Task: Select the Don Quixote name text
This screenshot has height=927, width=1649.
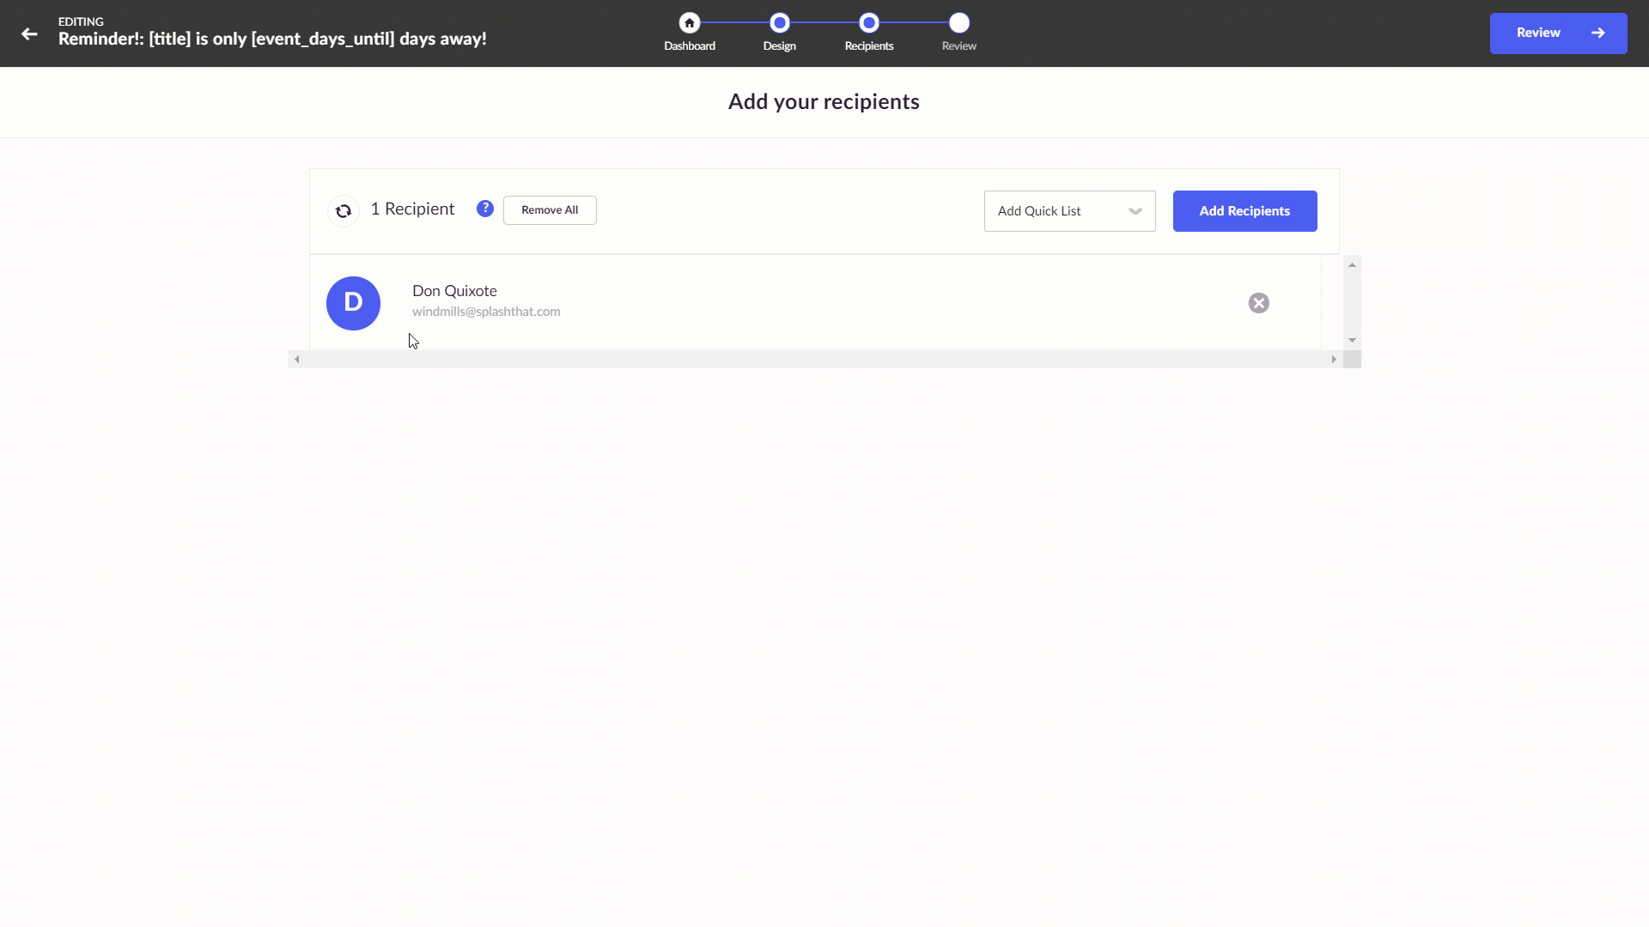Action: coord(454,291)
